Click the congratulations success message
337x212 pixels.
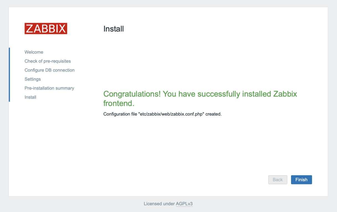[x=200, y=98]
